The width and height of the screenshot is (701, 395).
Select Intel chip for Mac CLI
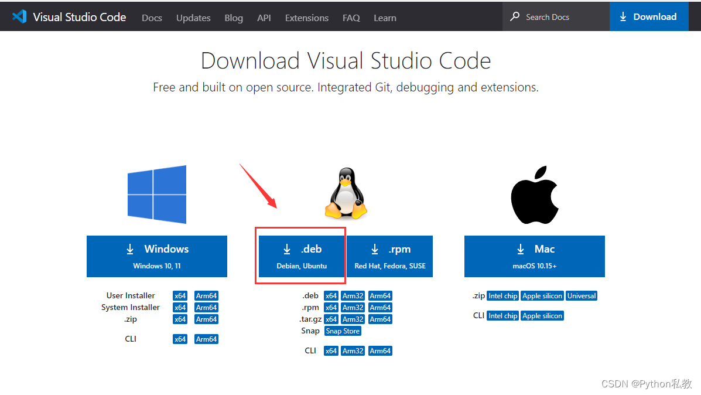pos(503,316)
